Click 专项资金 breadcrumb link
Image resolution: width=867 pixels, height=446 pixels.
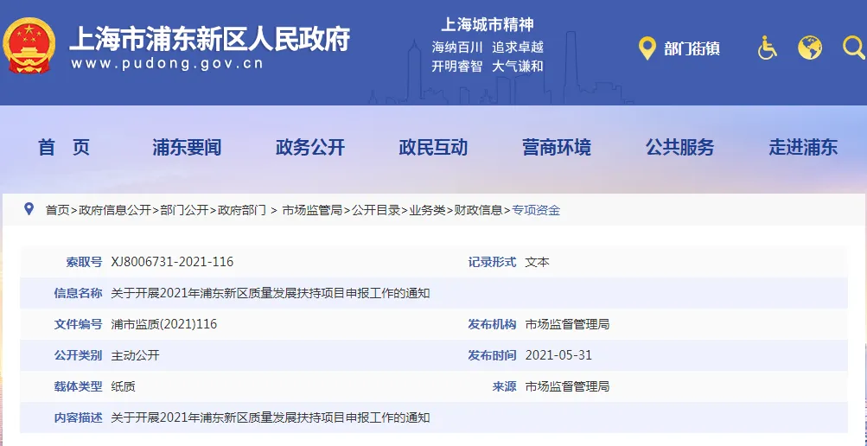point(536,210)
